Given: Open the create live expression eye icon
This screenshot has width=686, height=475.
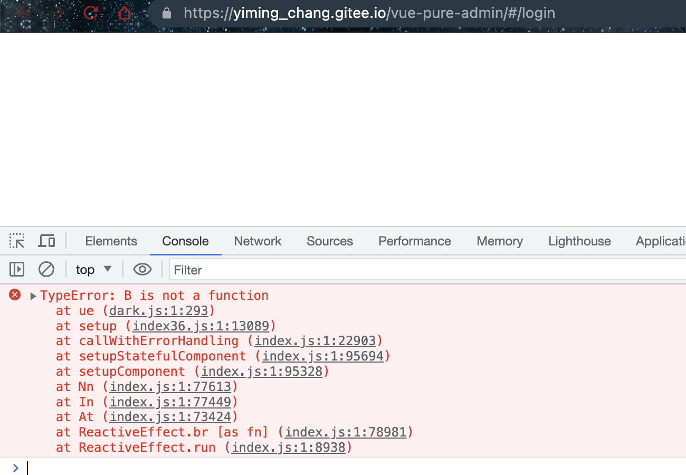Looking at the screenshot, I should (x=142, y=269).
